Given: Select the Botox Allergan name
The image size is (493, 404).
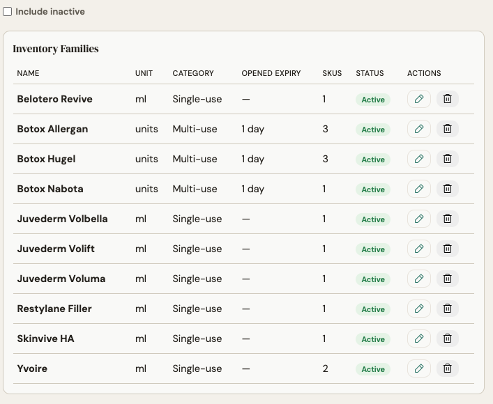Looking at the screenshot, I should (x=52, y=129).
